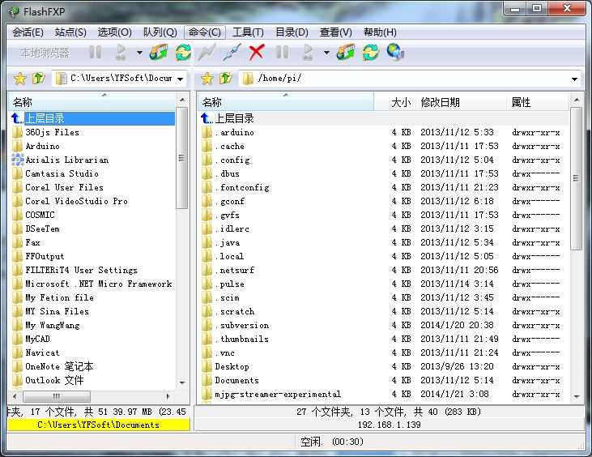Select the remote .subversion folder
The image size is (592, 457).
click(242, 325)
